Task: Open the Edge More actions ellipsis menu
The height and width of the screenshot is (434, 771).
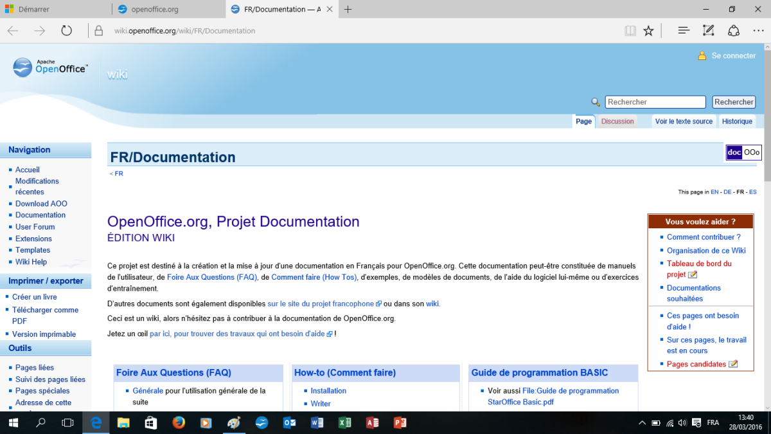Action: point(758,30)
